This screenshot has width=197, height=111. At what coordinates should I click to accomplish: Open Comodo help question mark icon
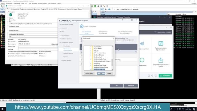click(x=123, y=20)
